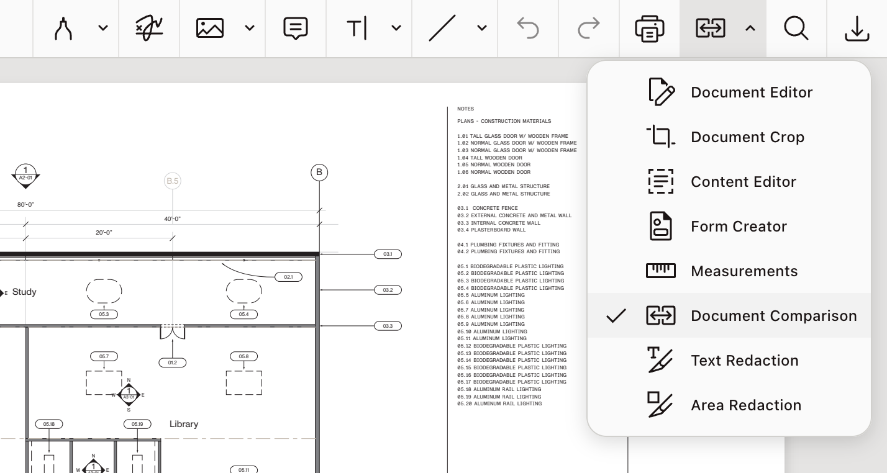Viewport: 887px width, 473px height.
Task: Uncheck Document Comparison in the tools menu
Action: (773, 315)
